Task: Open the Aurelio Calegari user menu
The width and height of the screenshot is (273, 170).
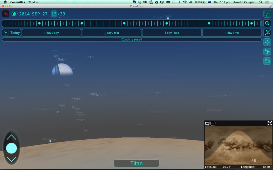Action: click(244, 2)
